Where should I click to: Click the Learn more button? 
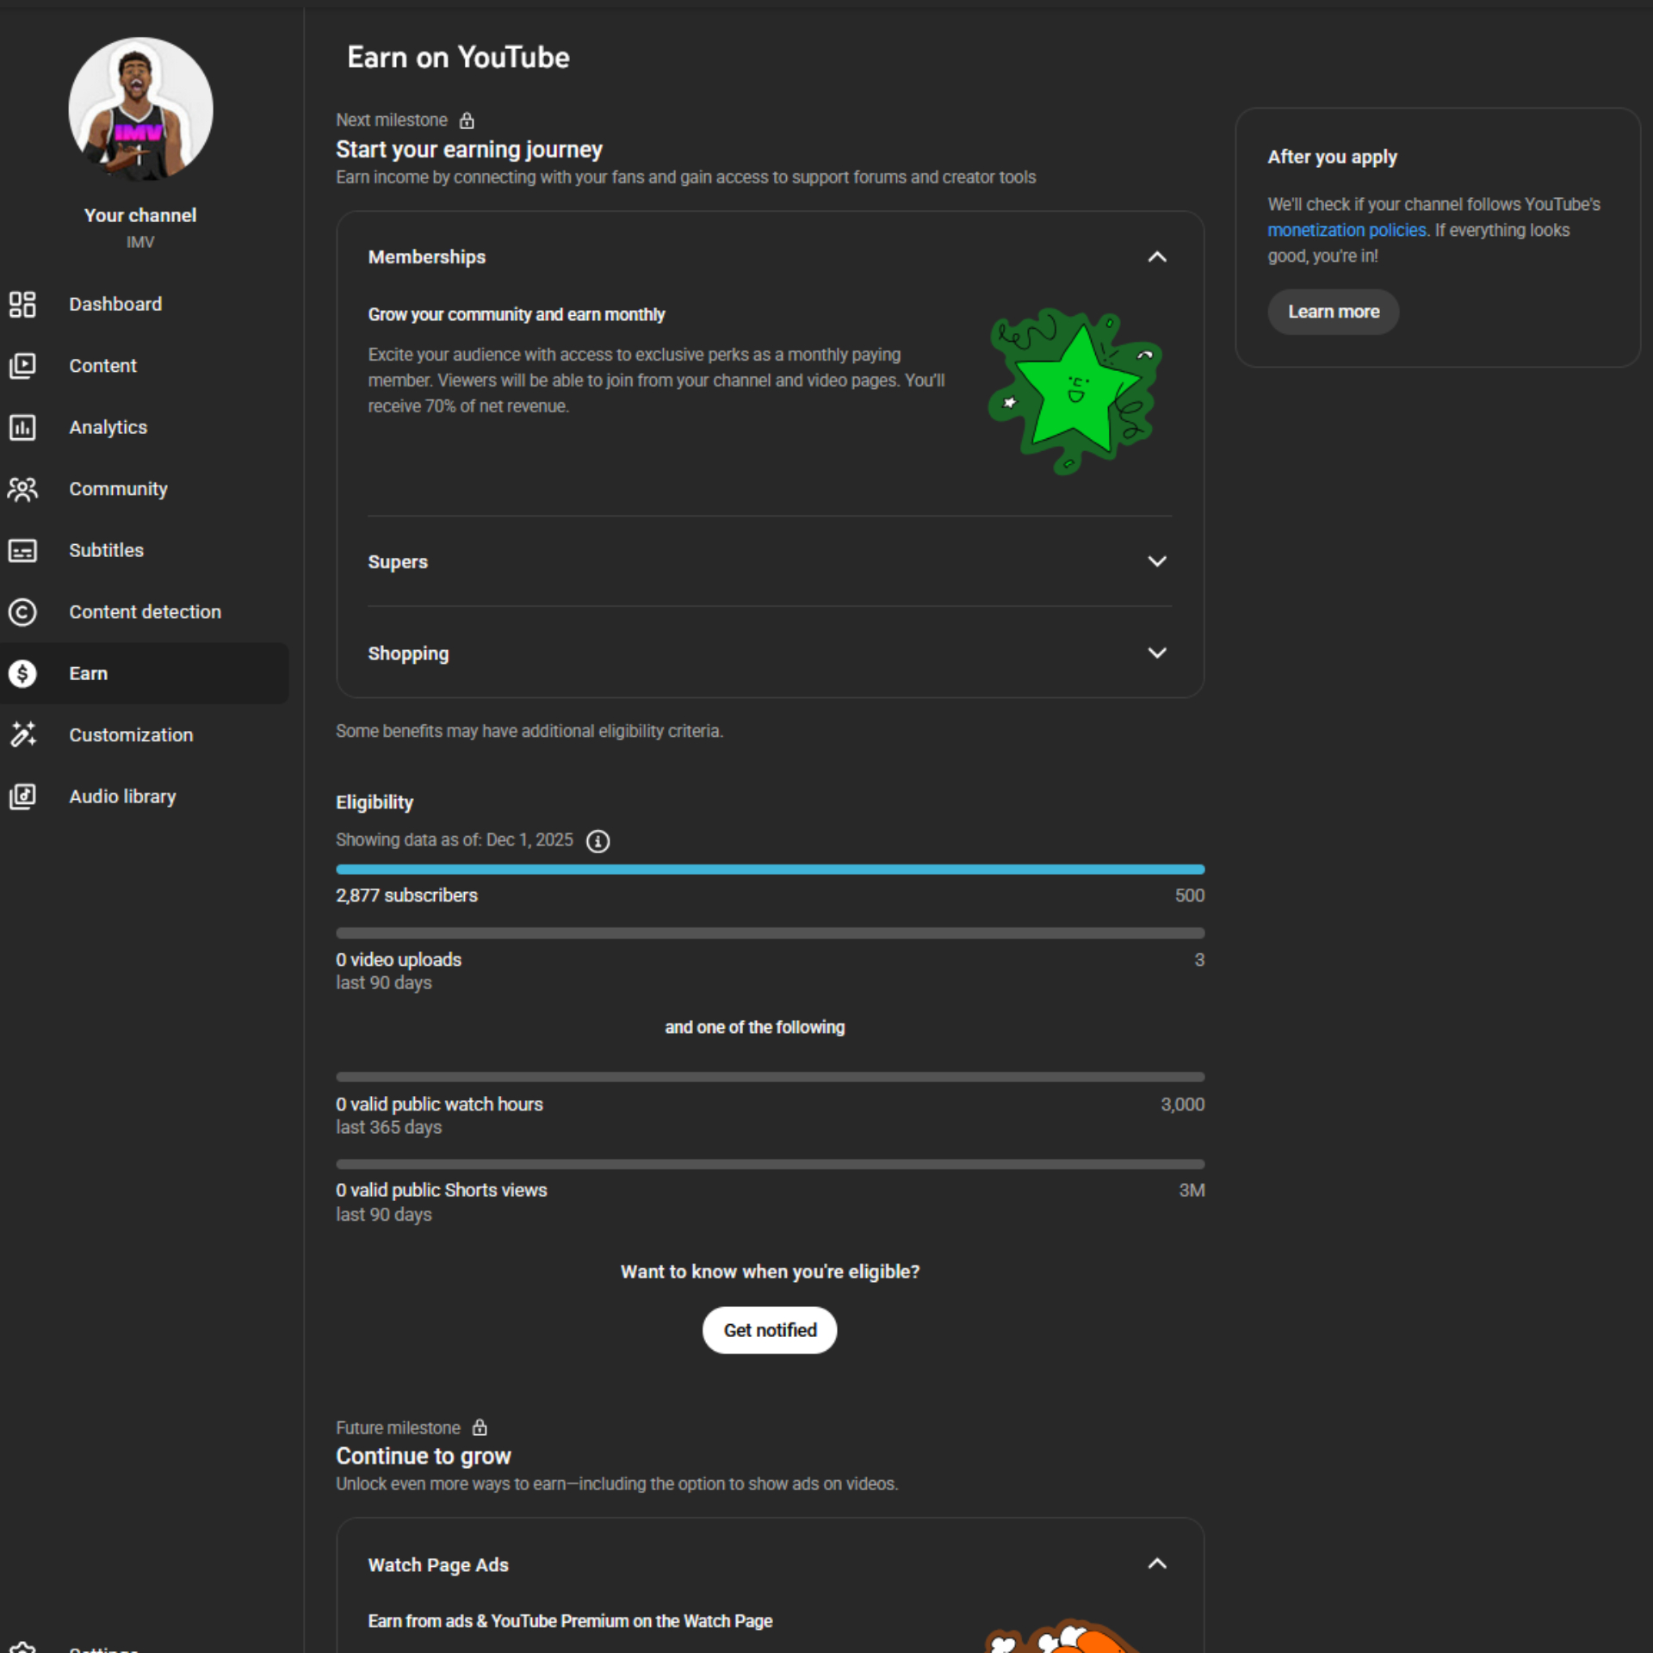1333,312
